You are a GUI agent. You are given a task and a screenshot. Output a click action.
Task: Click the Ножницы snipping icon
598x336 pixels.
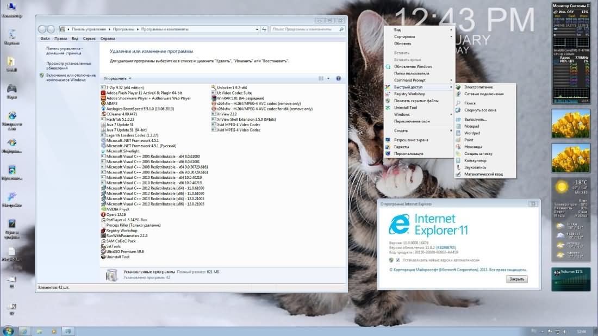coord(458,147)
